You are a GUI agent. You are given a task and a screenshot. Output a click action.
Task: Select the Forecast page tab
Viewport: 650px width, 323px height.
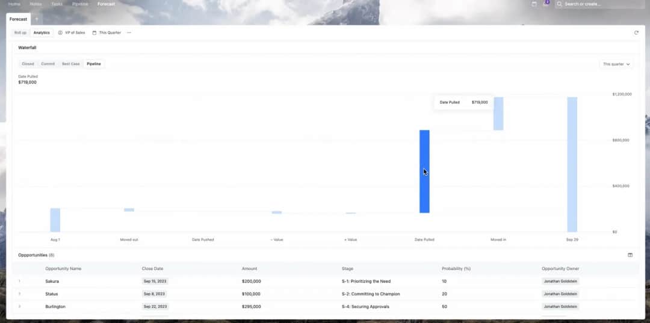tap(18, 19)
